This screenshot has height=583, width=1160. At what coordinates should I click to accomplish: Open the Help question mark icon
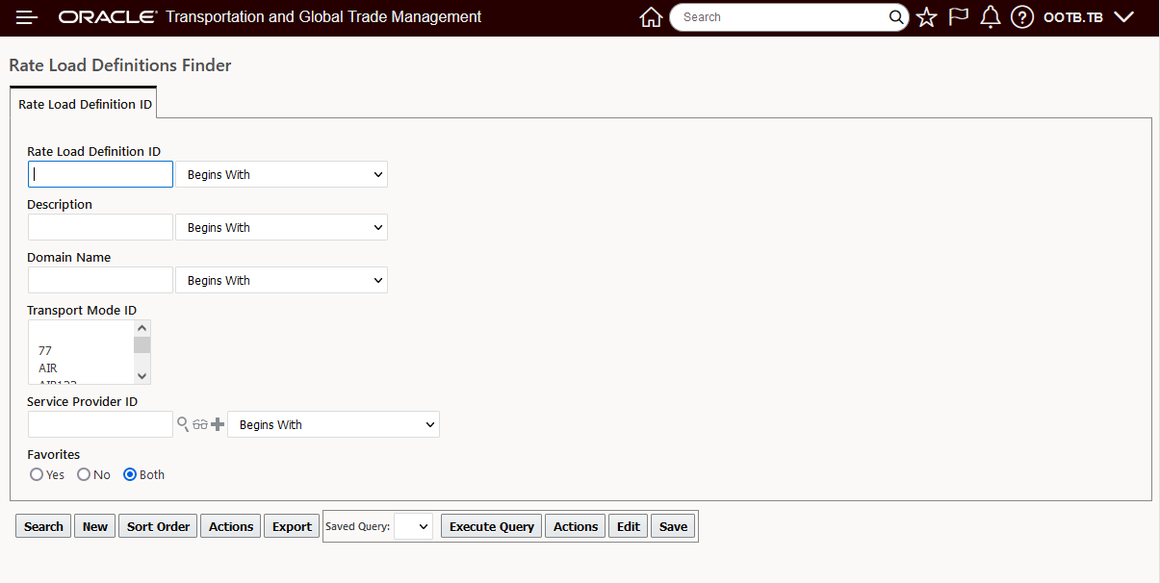click(1022, 17)
